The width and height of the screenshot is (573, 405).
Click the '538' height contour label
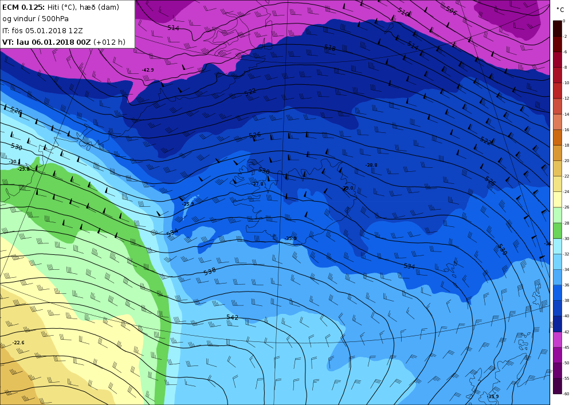point(210,271)
